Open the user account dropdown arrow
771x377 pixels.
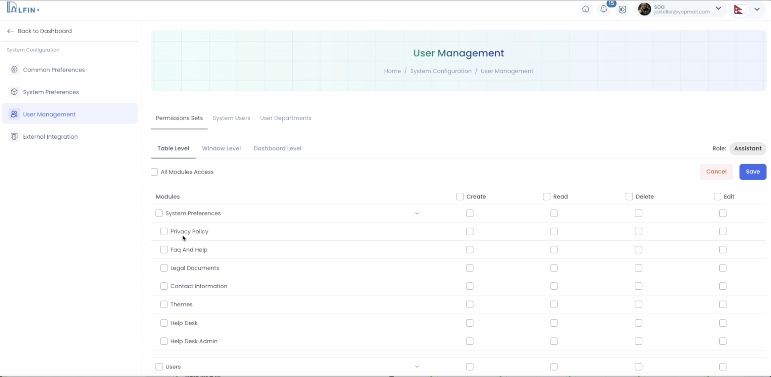[x=718, y=8]
